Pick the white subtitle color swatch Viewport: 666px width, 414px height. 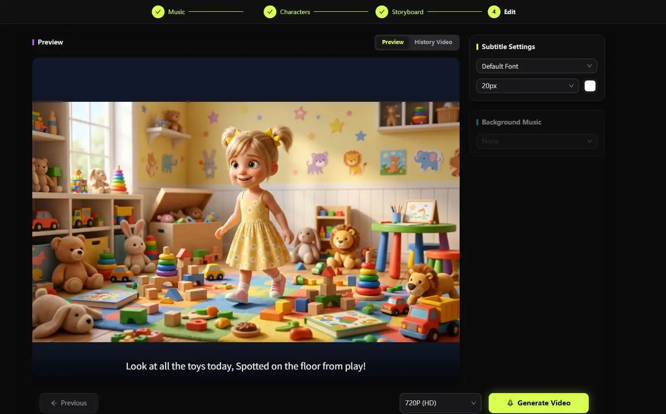[x=590, y=86]
